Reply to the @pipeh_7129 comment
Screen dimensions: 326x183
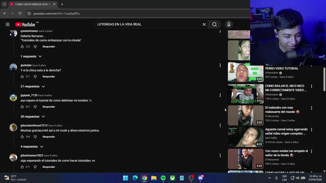(49, 107)
